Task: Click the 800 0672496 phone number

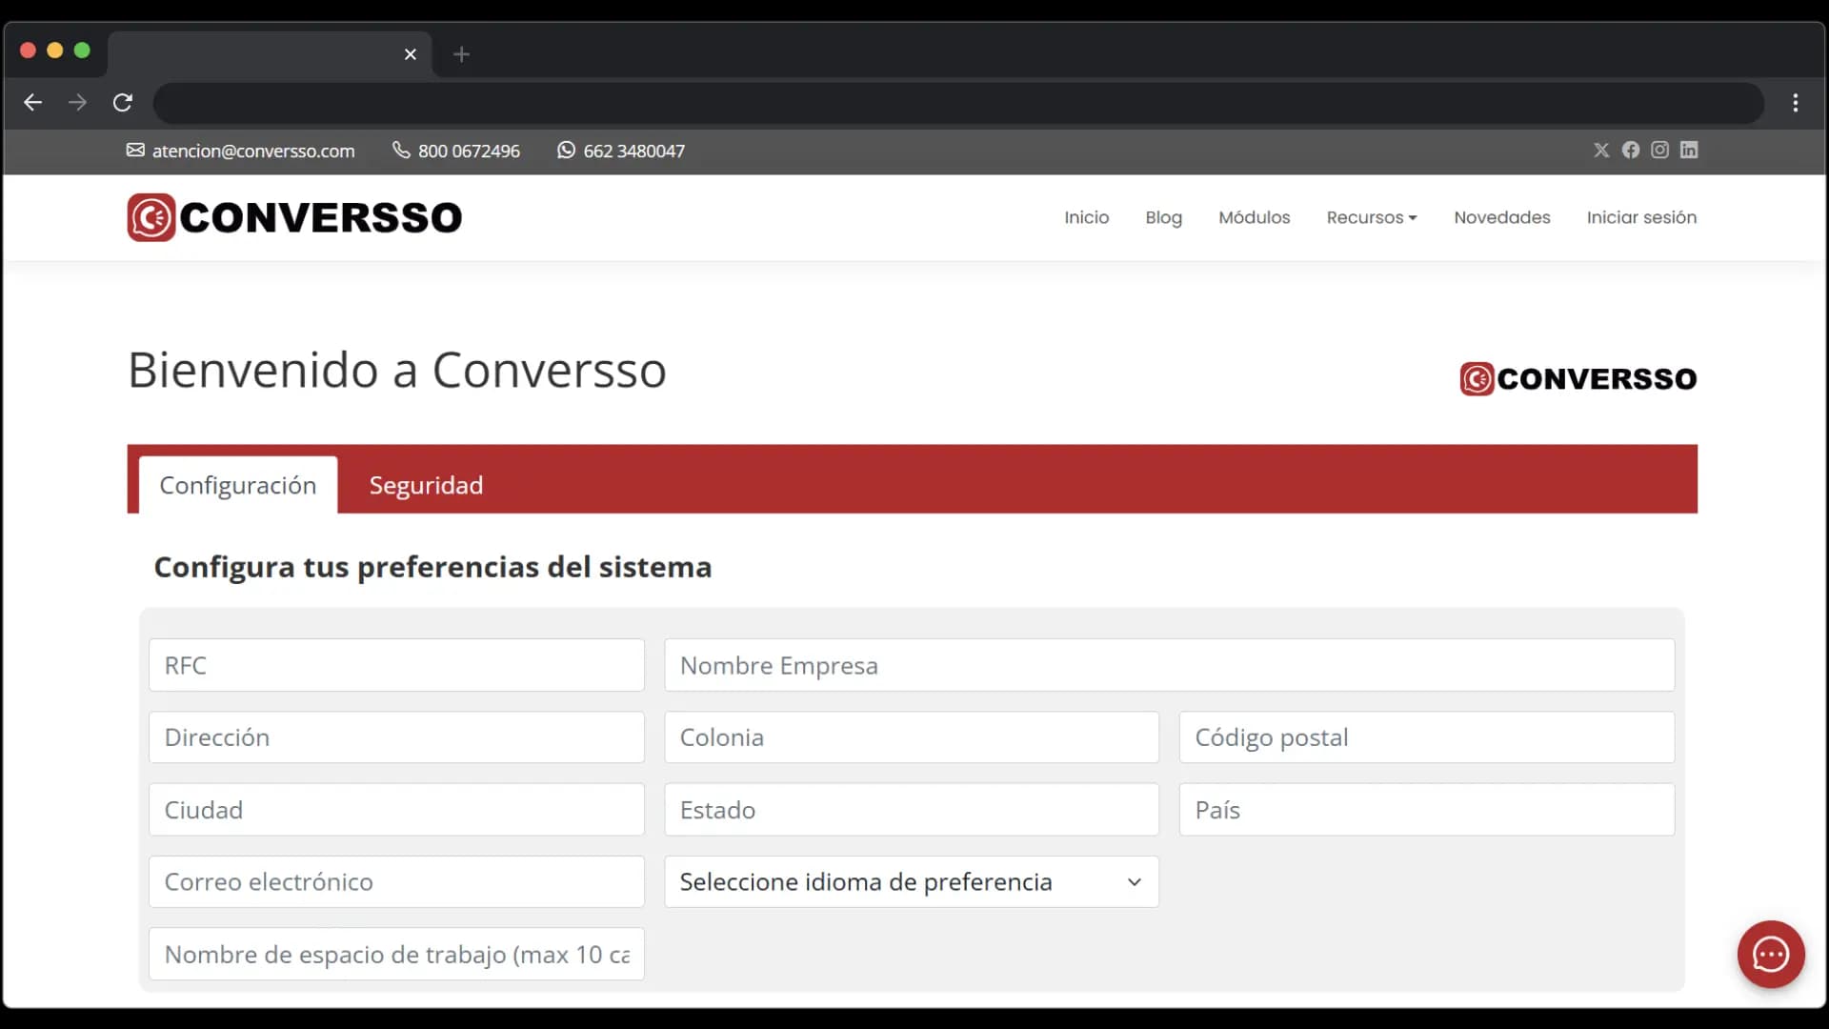Action: click(x=469, y=151)
